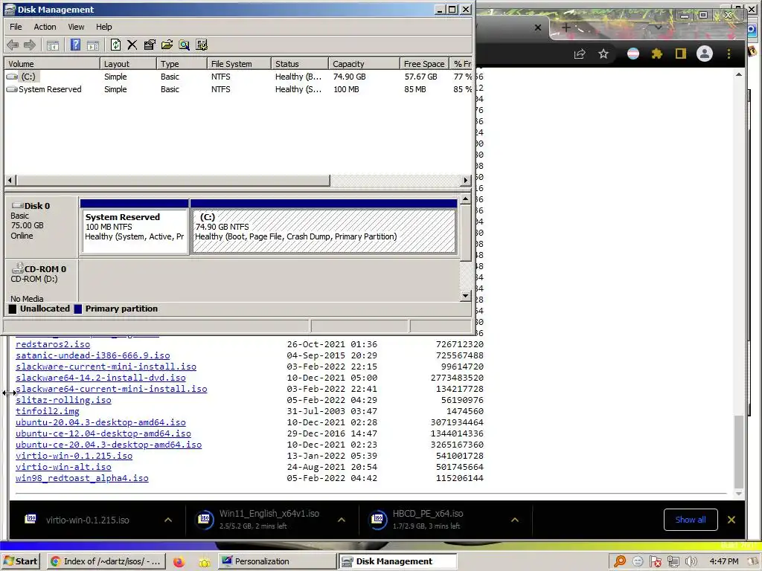Screen dimensions: 762x571
Task: Switch to Personalization taskbar window
Action: (277, 562)
